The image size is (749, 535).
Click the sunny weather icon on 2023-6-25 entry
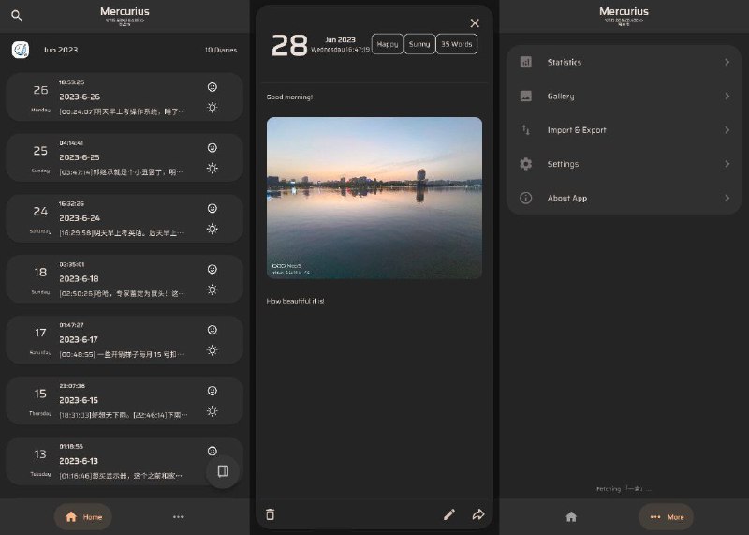[213, 169]
